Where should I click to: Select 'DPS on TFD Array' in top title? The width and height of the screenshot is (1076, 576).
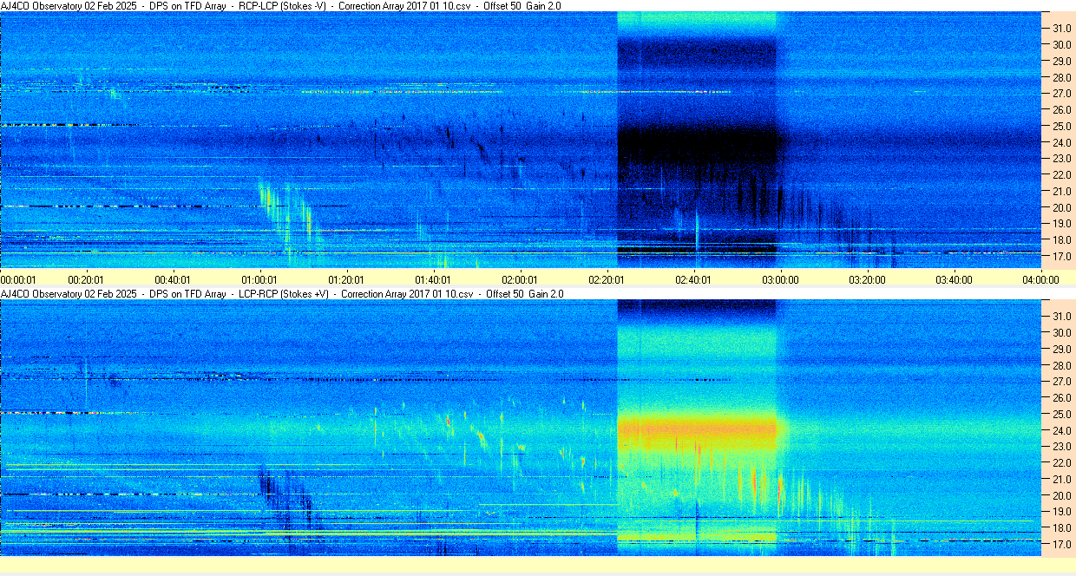click(188, 6)
